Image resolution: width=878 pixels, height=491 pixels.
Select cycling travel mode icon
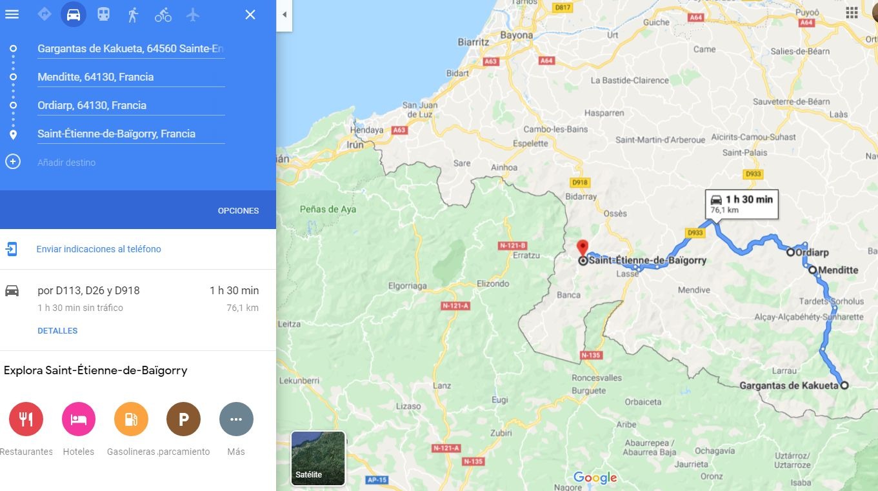(x=163, y=14)
